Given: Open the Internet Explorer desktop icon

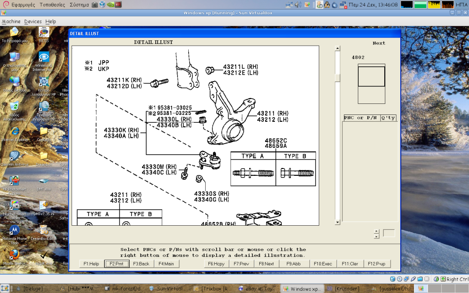Looking at the screenshot, I should coord(14,134).
